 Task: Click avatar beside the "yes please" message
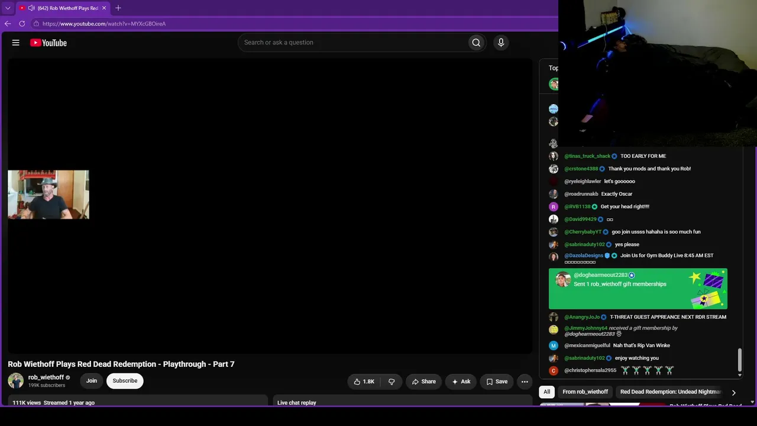pyautogui.click(x=554, y=244)
